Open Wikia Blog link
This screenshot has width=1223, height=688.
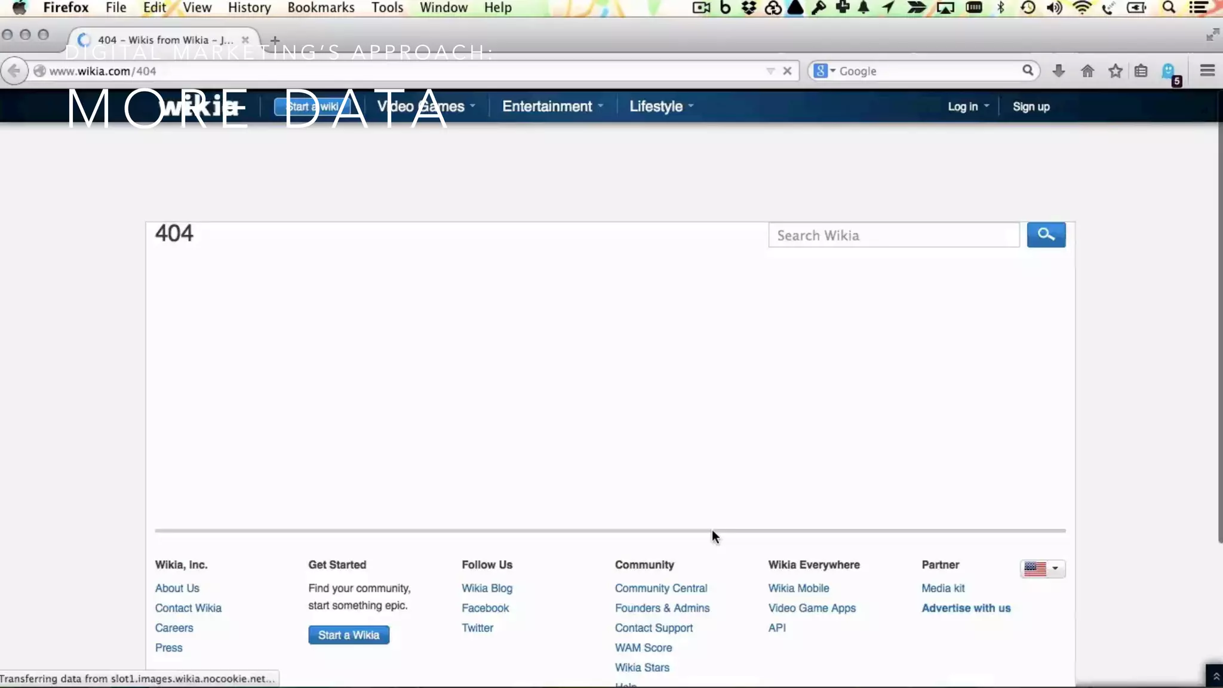487,588
